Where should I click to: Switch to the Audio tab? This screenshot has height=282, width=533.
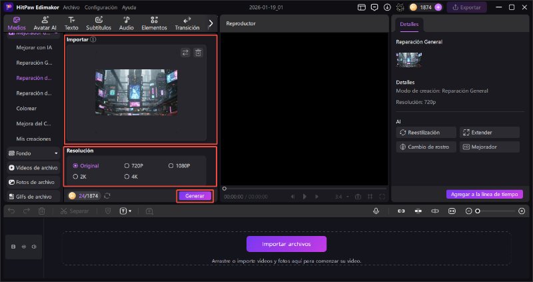[126, 23]
